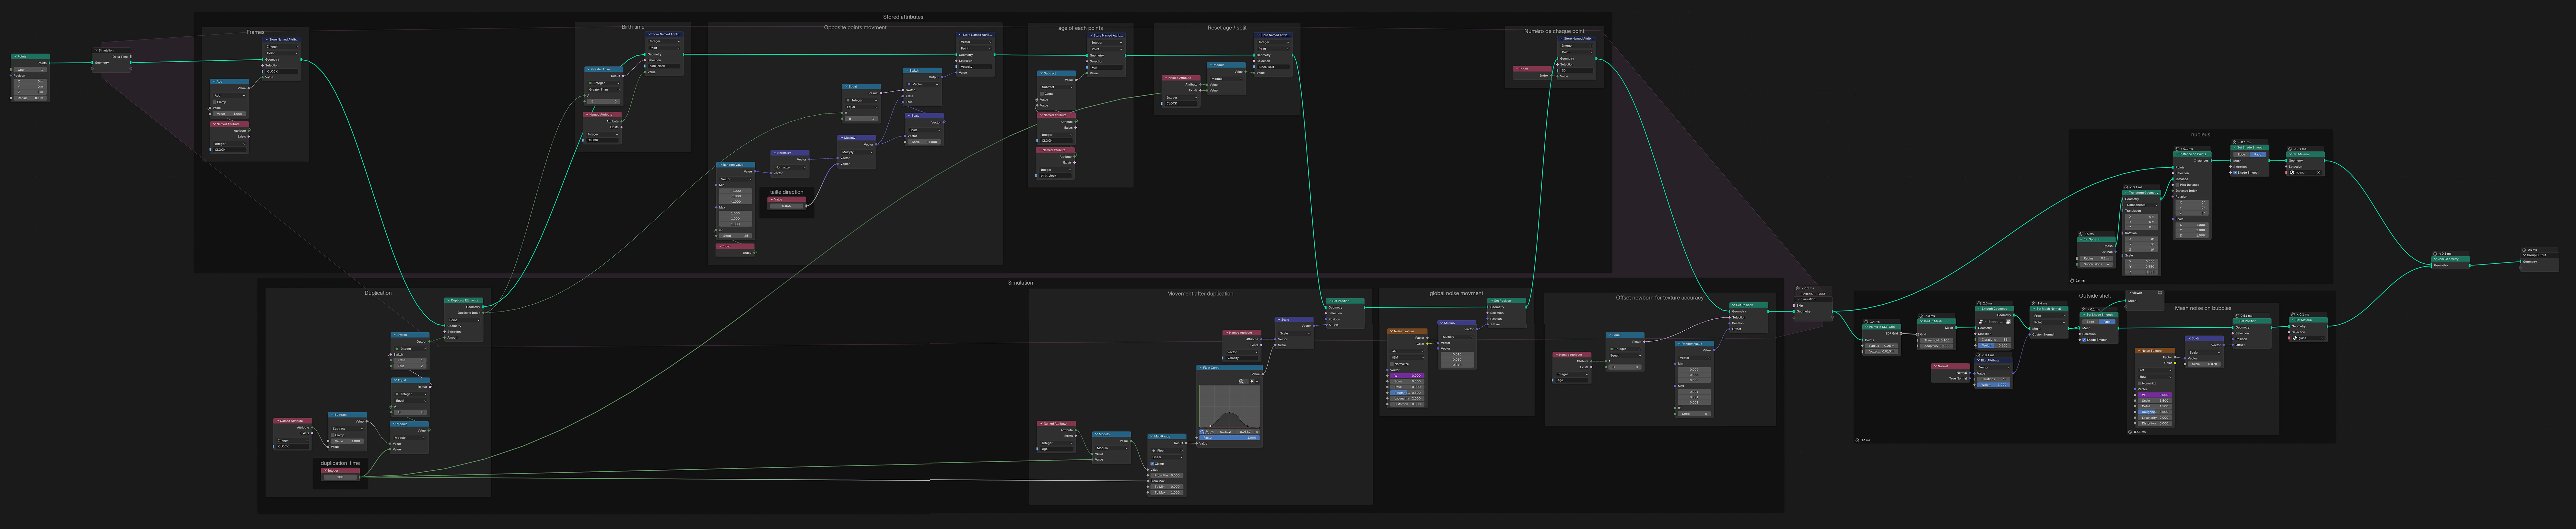
Task: Toggle Clamp checkbox in Map Range node
Action: point(1152,464)
